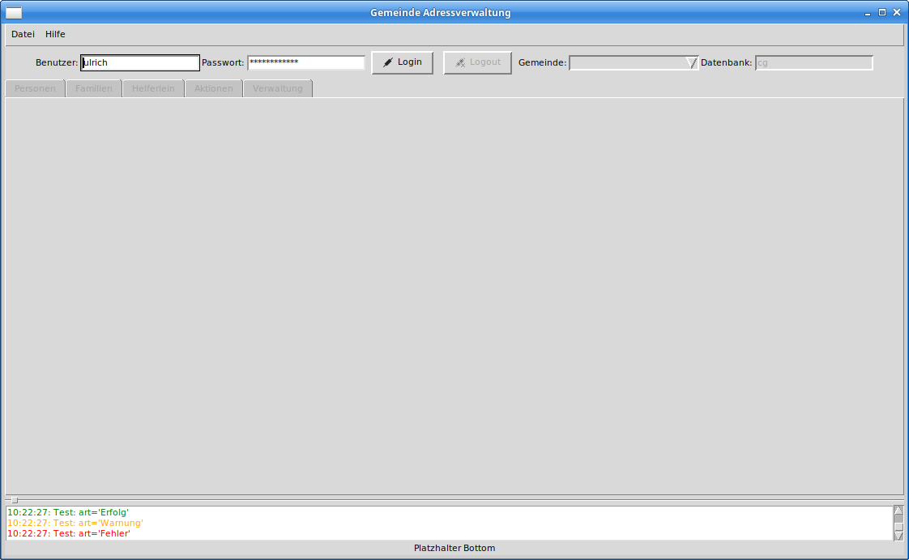Click the log scrollbar down arrow
Screen dimensions: 909x560
click(x=898, y=536)
